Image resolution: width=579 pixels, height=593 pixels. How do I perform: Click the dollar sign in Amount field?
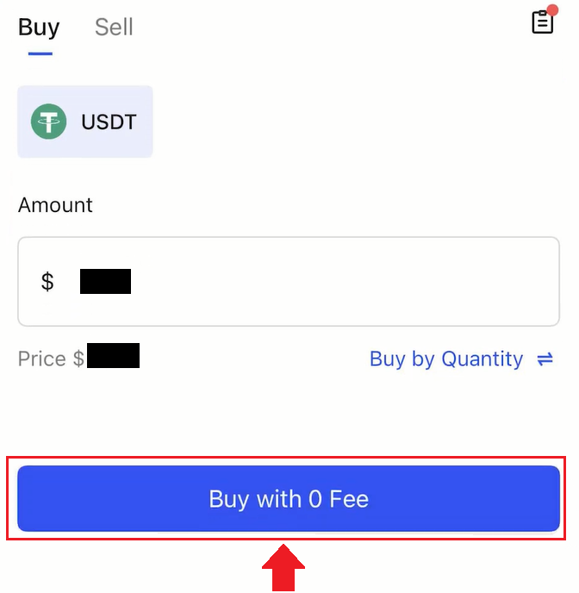[47, 282]
